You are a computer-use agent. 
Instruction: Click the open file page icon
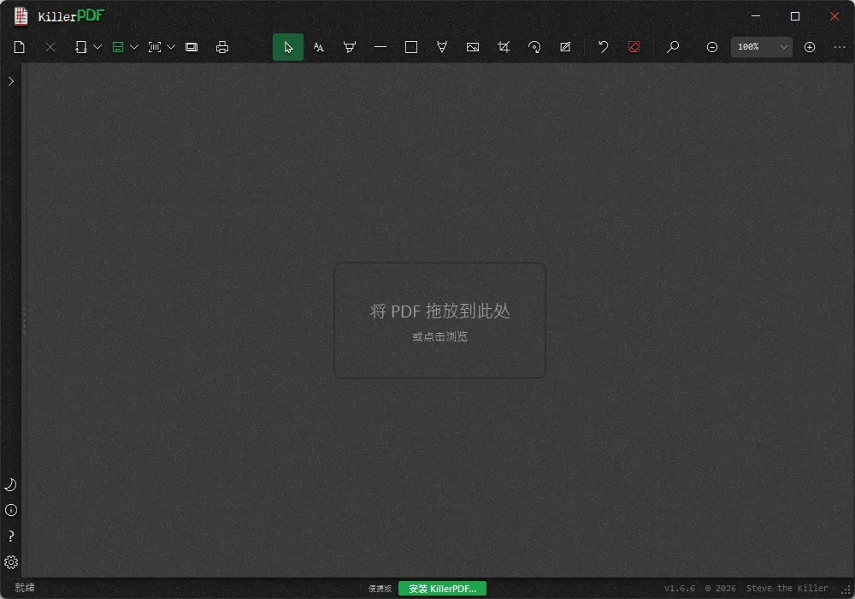coord(80,47)
